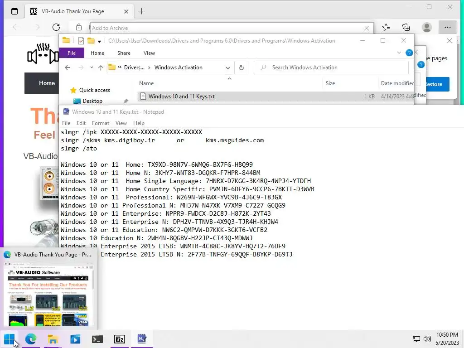Click the Edge forward arrow
The image size is (464, 348).
coord(36,27)
